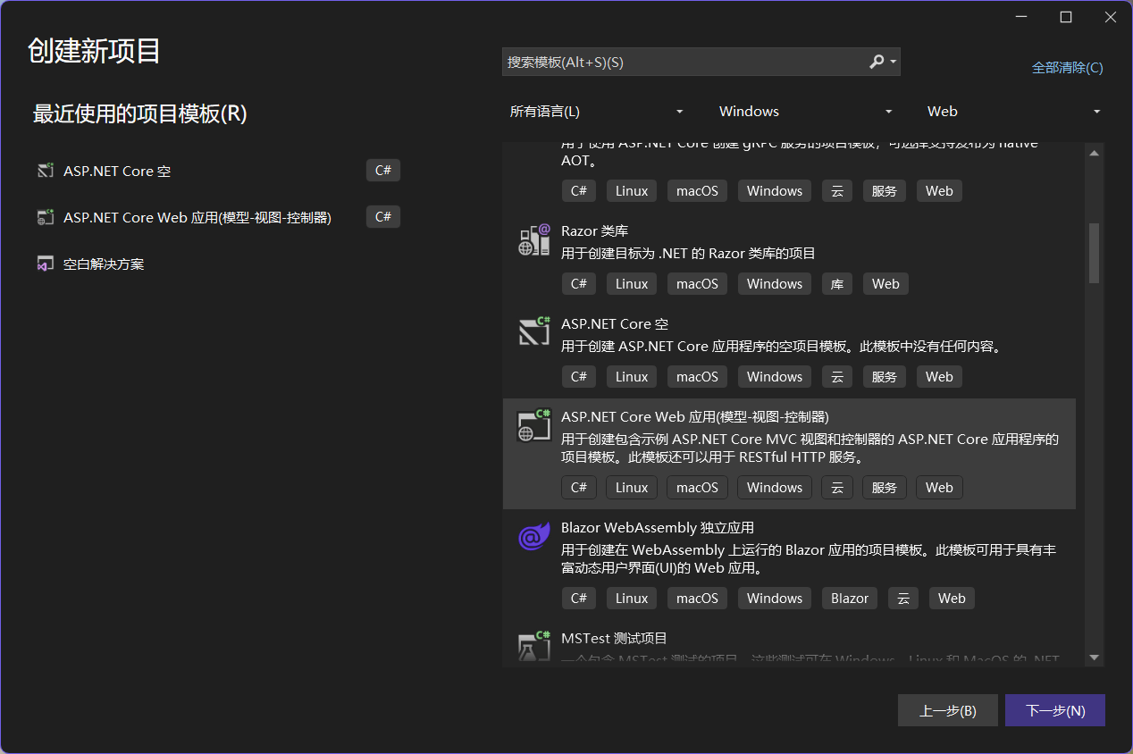Screen dimensions: 1133x754
Task: Click the Razor 类库 template icon
Action: coord(533,240)
